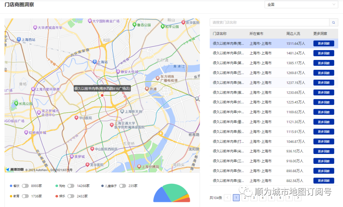Click the 鲁迅公园 park marker
The height and width of the screenshot is (207, 343).
click(135, 25)
